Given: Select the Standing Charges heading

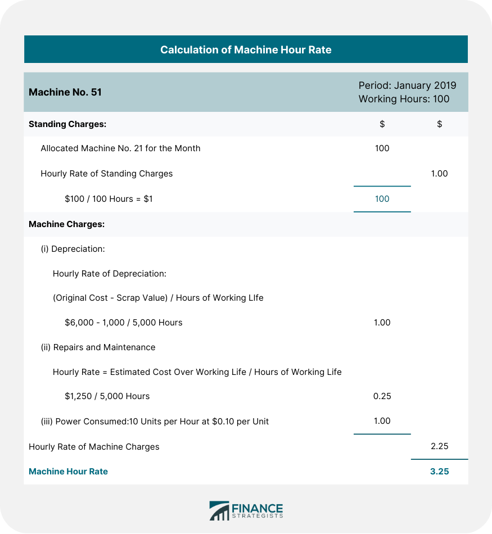Looking at the screenshot, I should coord(67,124).
